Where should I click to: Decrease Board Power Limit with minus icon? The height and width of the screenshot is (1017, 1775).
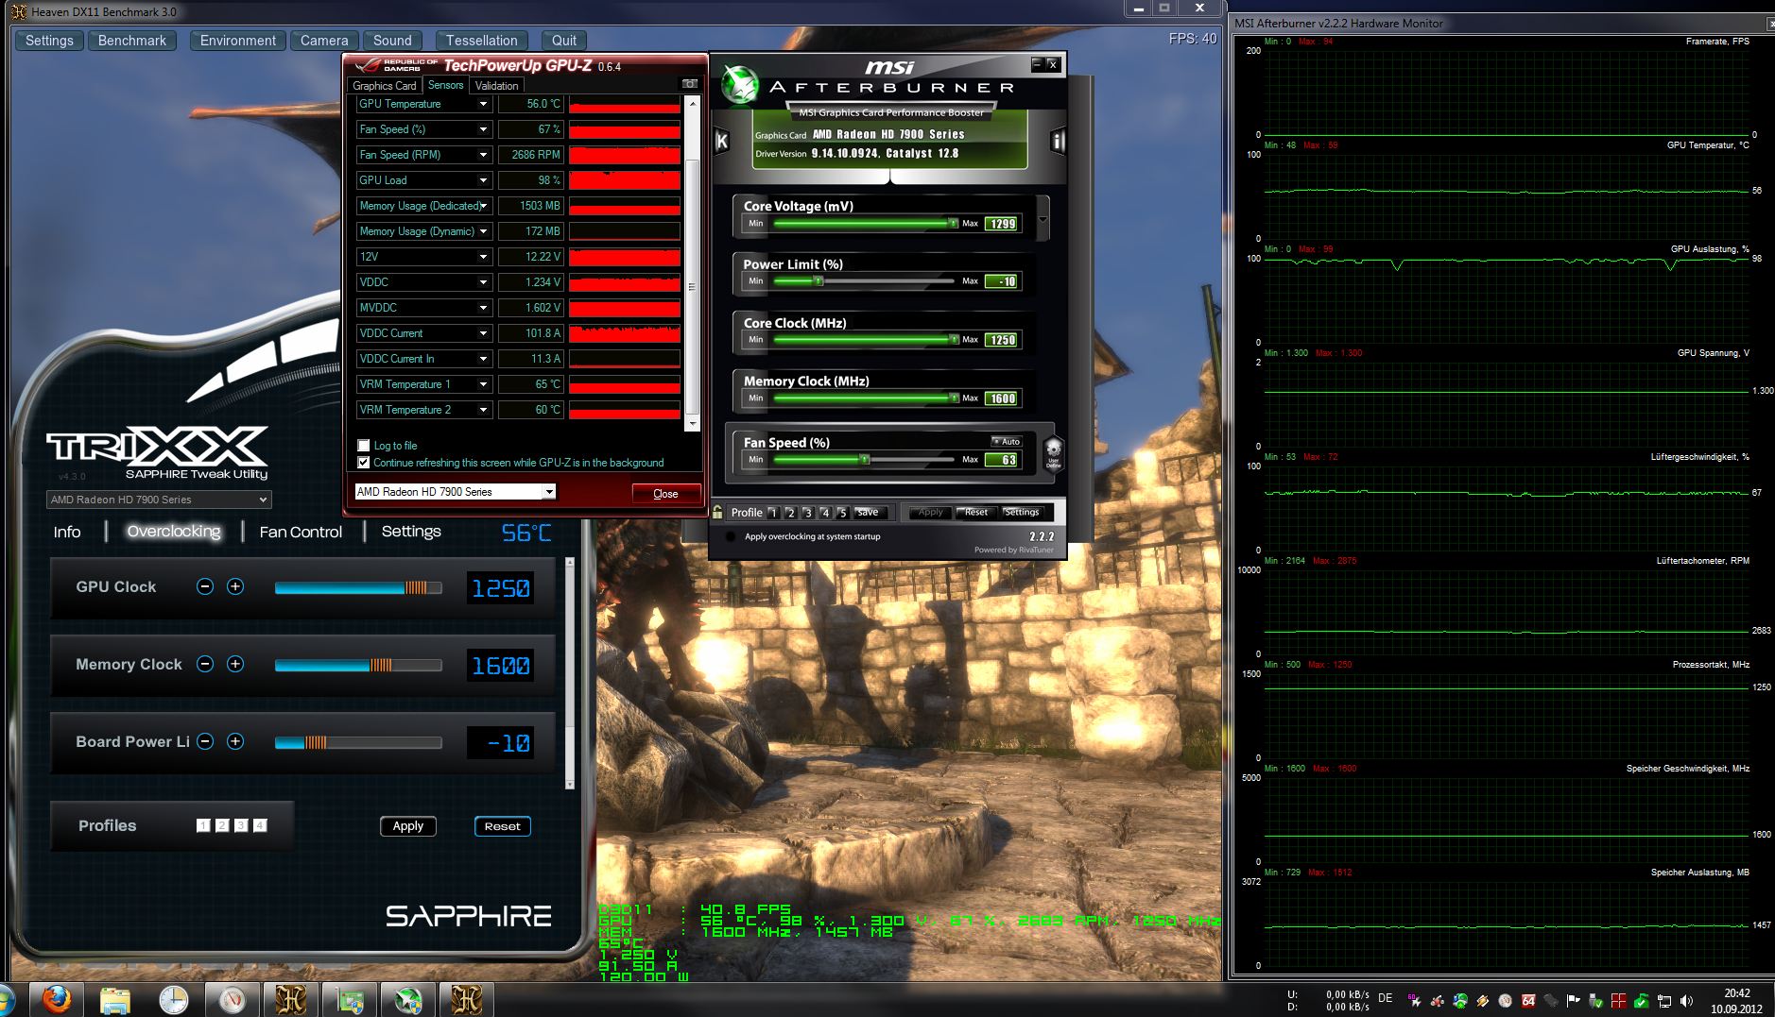(205, 741)
